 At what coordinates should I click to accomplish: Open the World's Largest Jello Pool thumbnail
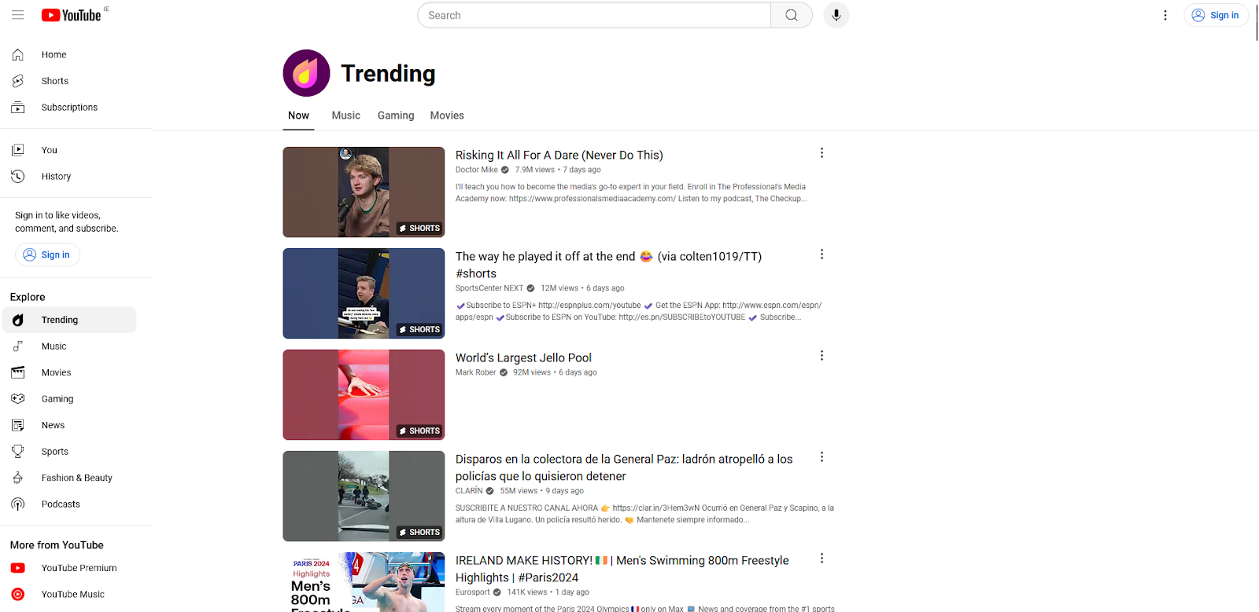pyautogui.click(x=364, y=394)
